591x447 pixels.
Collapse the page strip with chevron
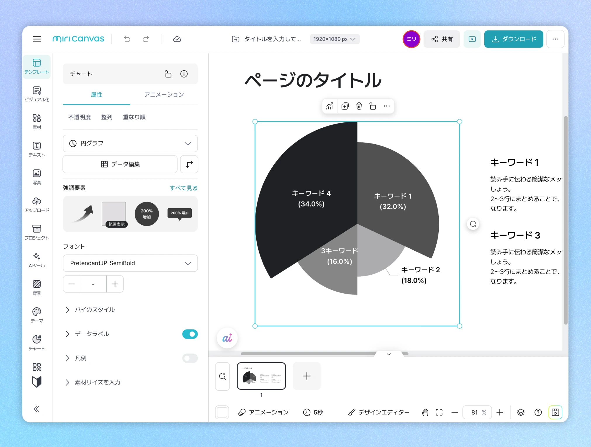coord(389,354)
